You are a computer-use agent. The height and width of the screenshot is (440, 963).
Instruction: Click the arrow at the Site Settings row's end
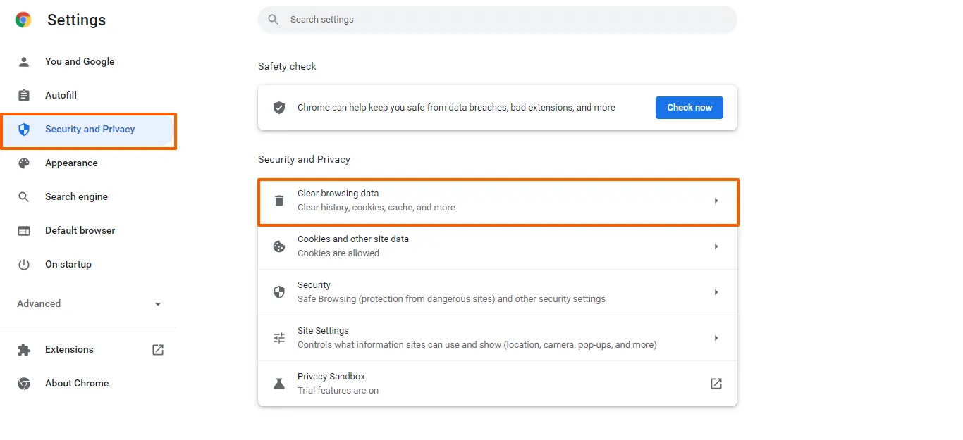coord(716,338)
